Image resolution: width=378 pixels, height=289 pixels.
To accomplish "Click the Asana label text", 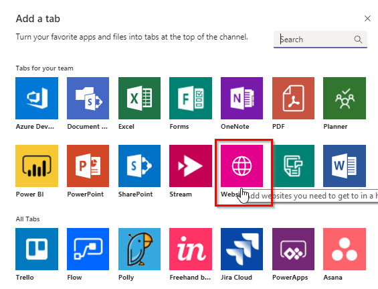I will click(x=333, y=278).
